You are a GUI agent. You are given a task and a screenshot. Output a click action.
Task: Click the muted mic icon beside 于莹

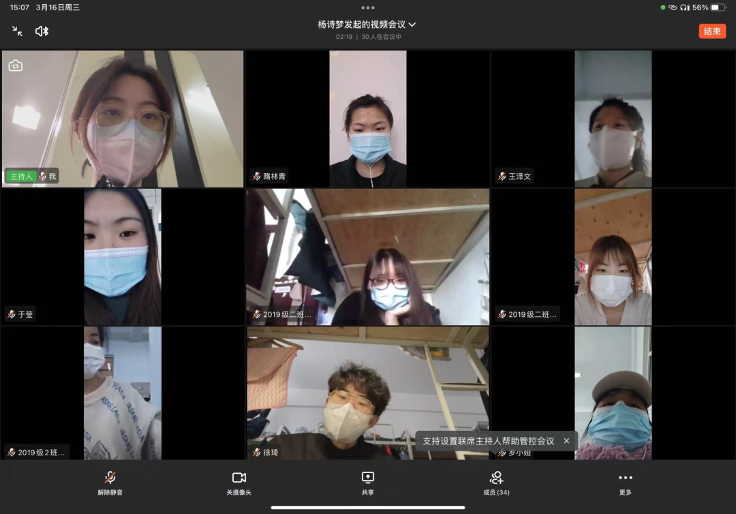click(x=11, y=314)
